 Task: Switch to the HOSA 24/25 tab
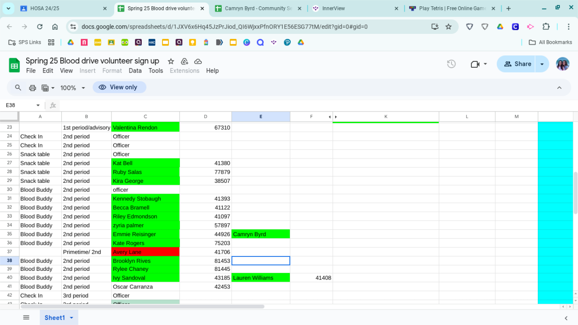tap(63, 9)
